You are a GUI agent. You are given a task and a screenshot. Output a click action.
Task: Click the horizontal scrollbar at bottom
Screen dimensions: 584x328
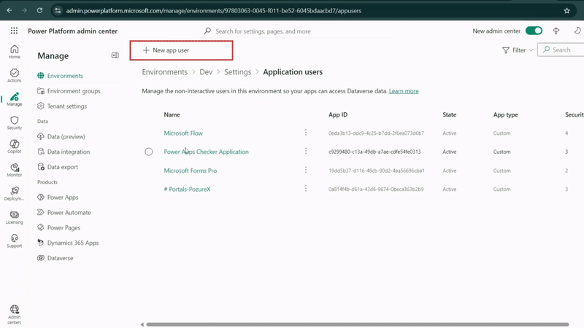pos(358,324)
